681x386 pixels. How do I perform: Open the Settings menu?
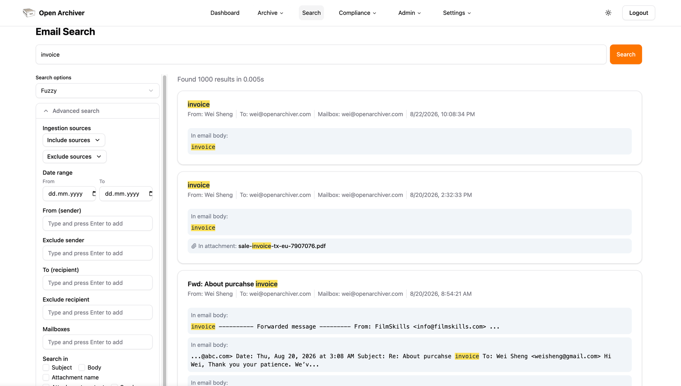457,13
